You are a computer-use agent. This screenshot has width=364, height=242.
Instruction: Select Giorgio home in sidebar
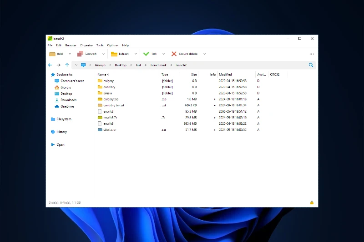[x=63, y=87]
